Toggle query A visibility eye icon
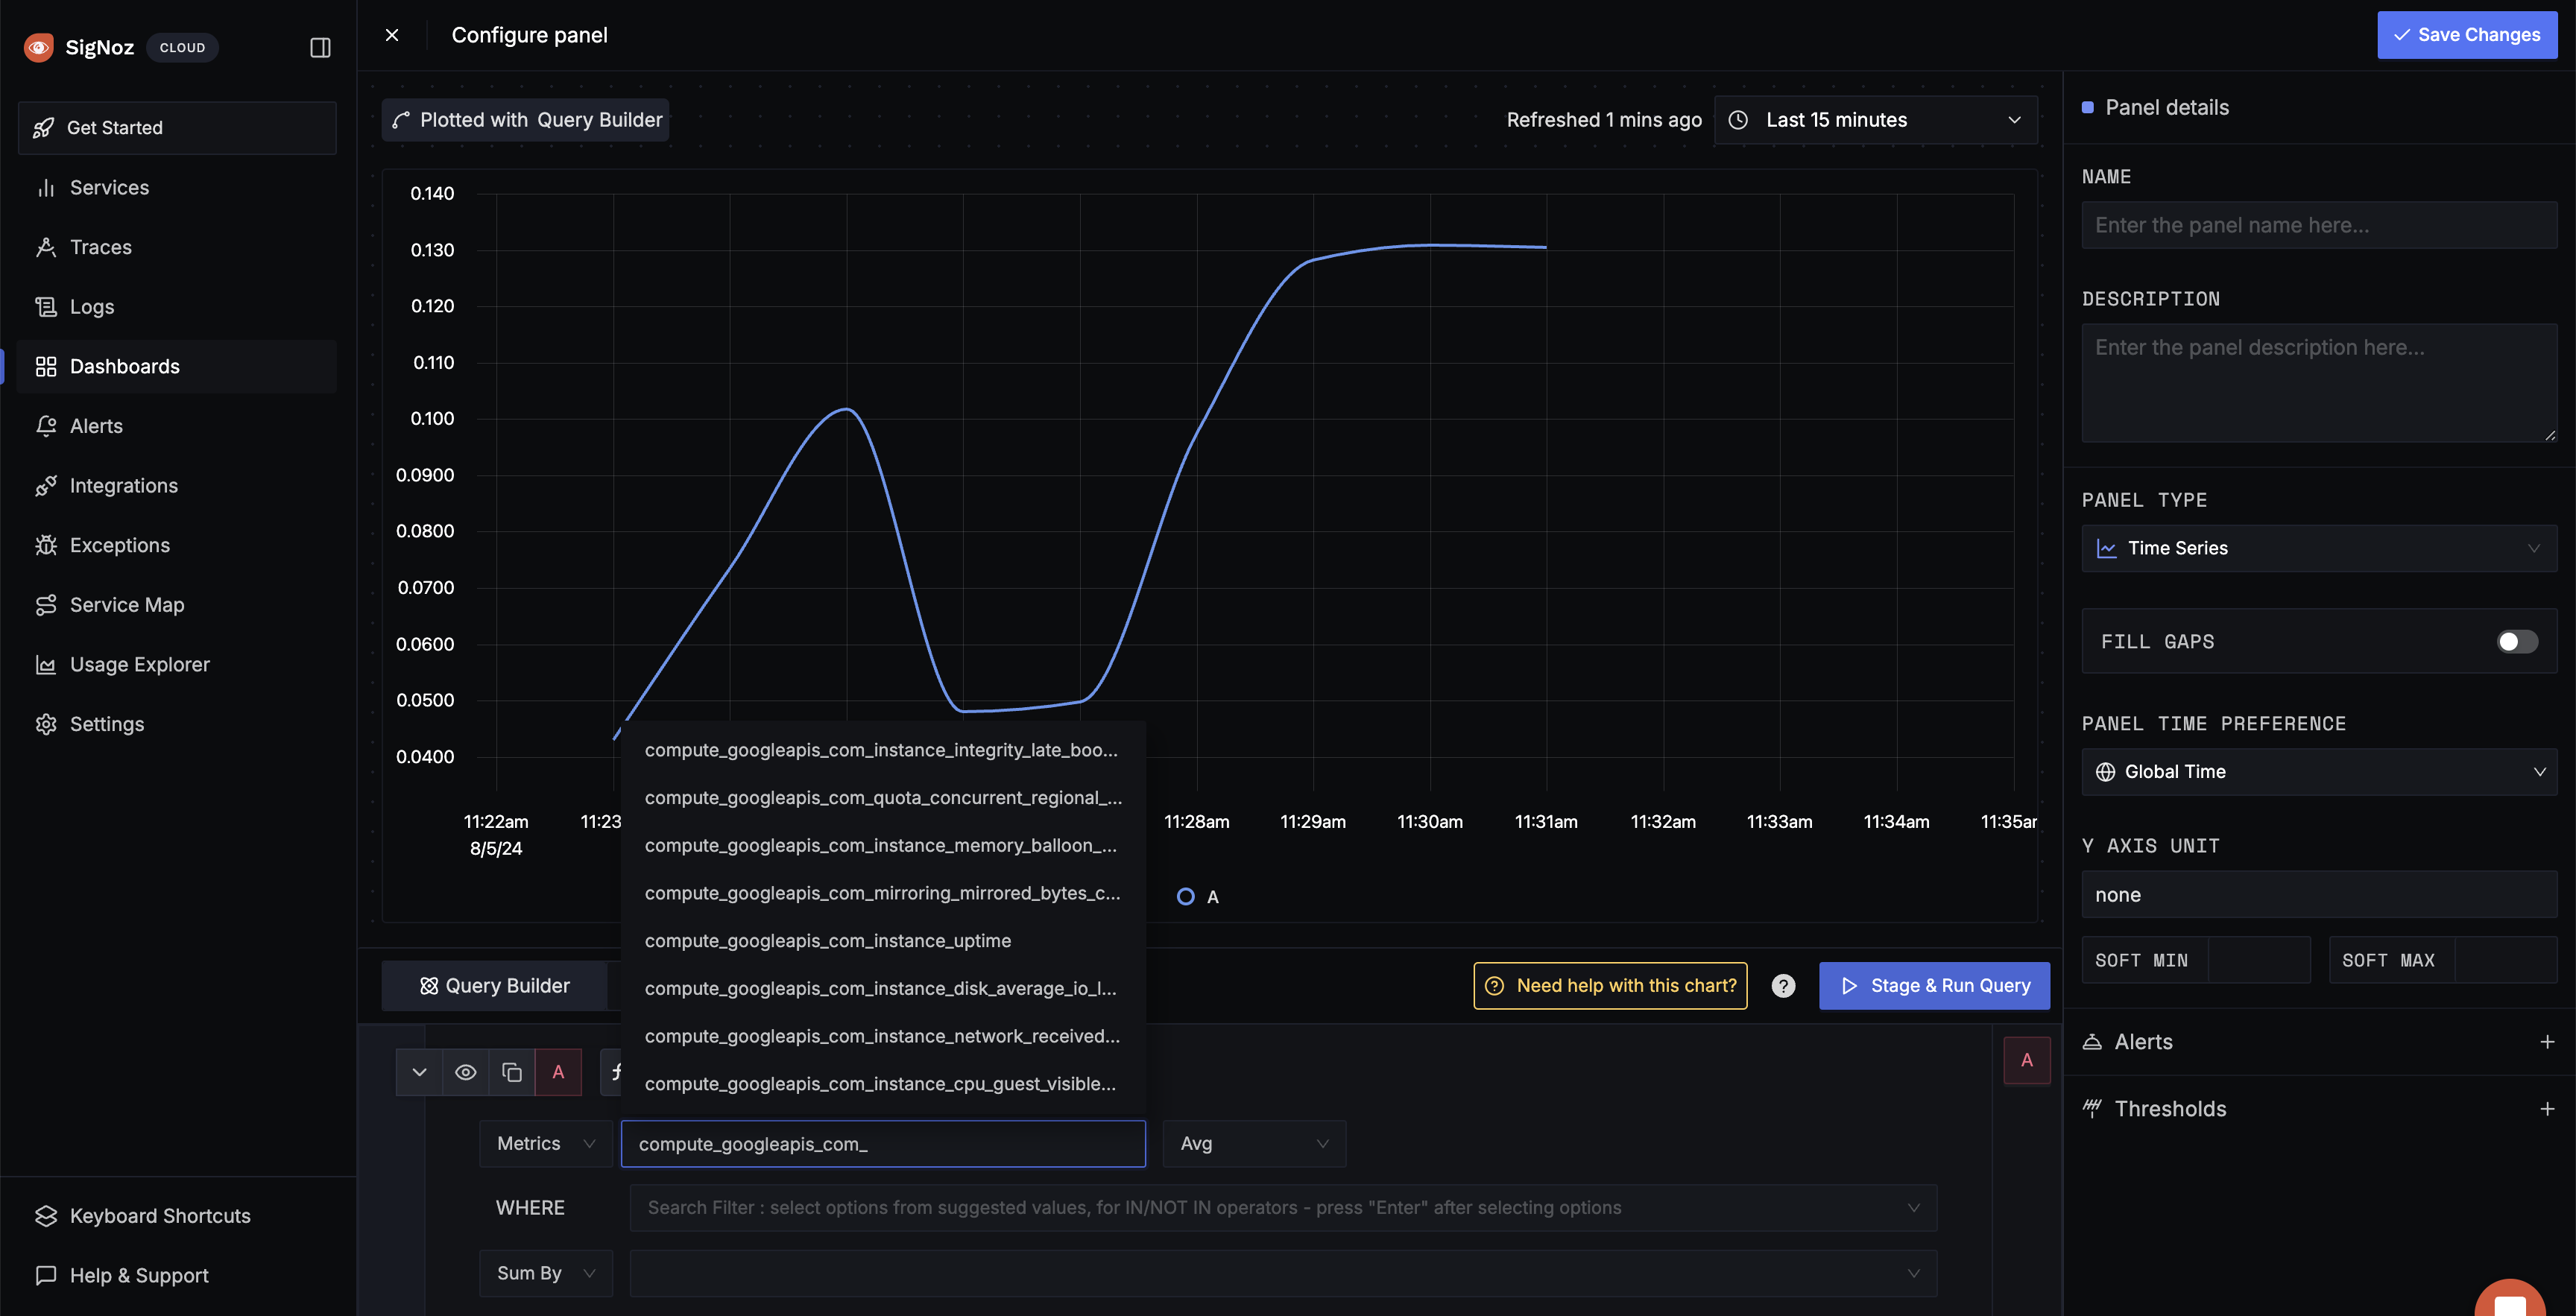The height and width of the screenshot is (1316, 2576). click(x=465, y=1072)
